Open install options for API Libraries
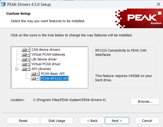 pos(26,69)
